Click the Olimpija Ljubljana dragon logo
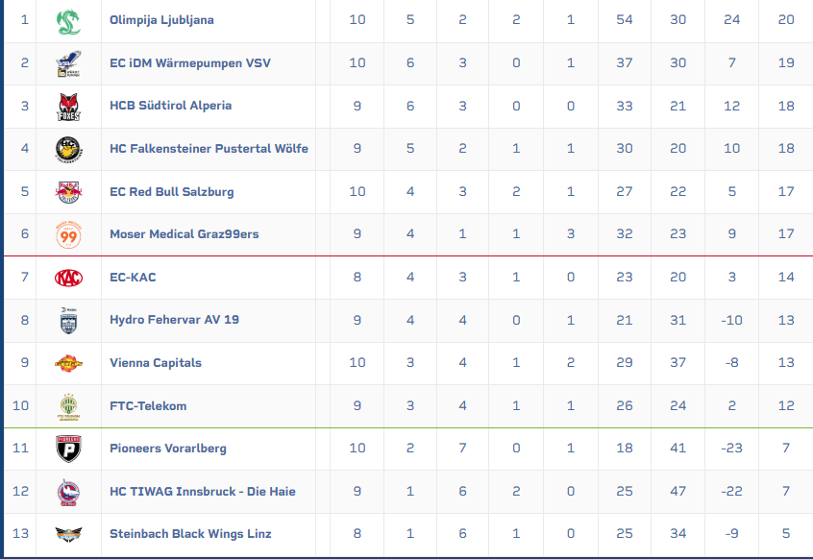 (68, 20)
